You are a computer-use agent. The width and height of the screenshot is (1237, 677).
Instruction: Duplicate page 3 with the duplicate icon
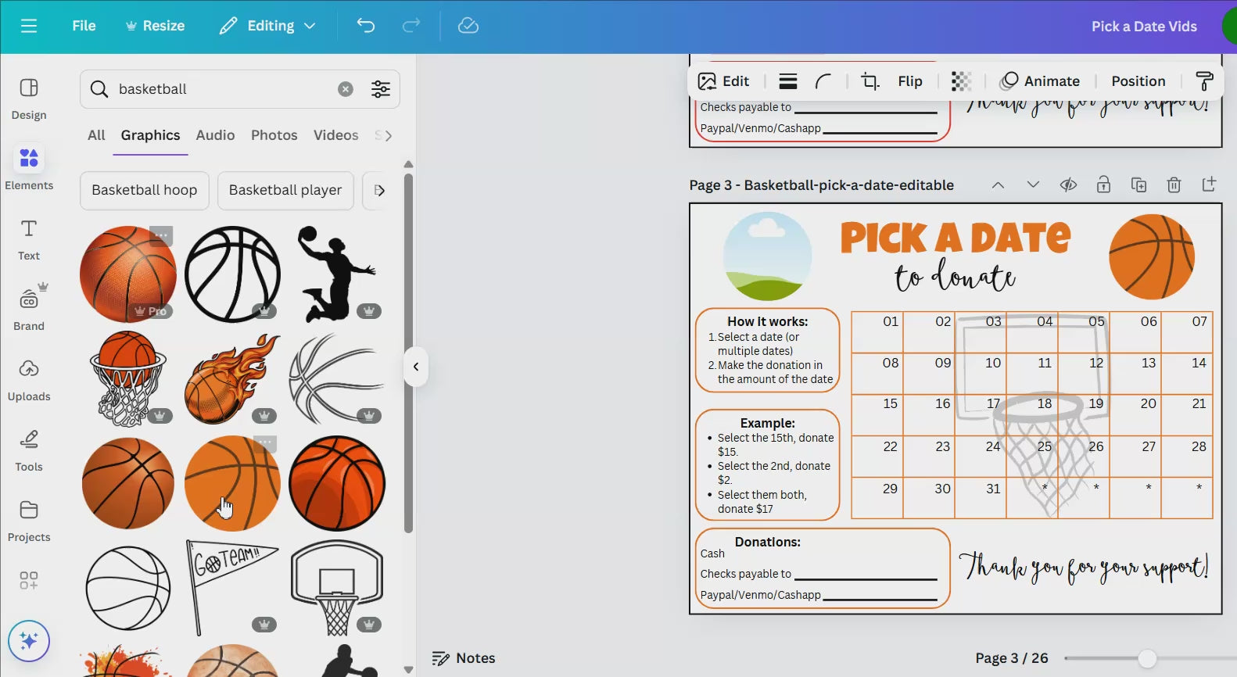point(1138,185)
